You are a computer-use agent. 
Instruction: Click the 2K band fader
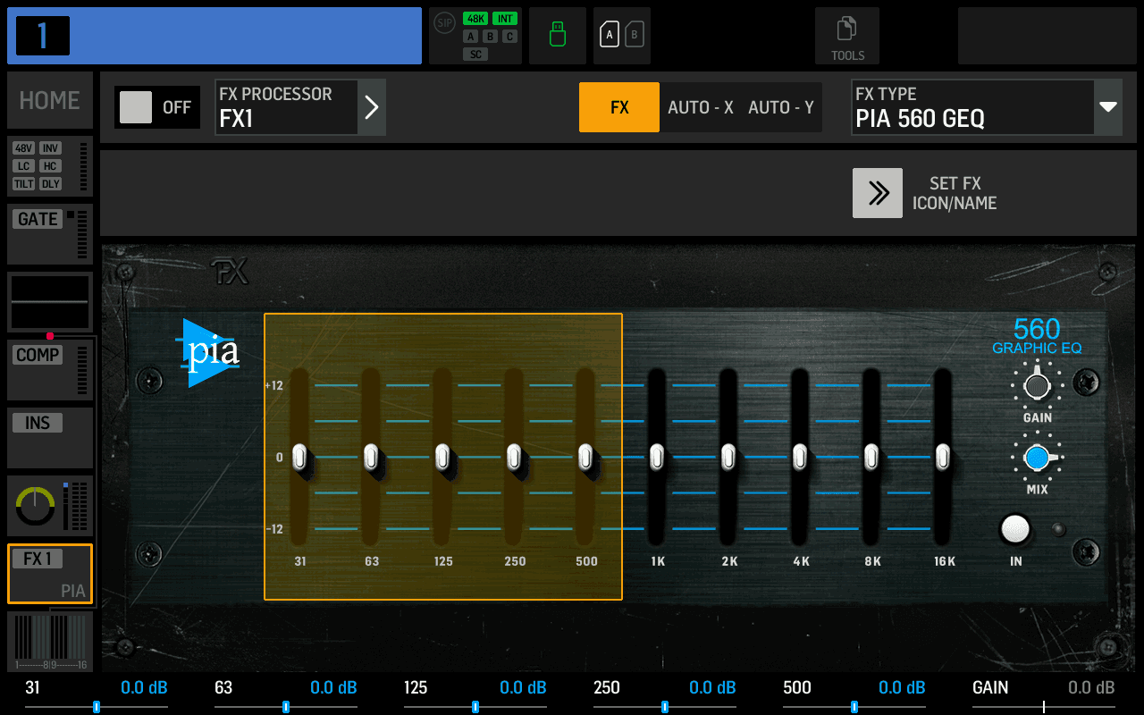point(728,457)
